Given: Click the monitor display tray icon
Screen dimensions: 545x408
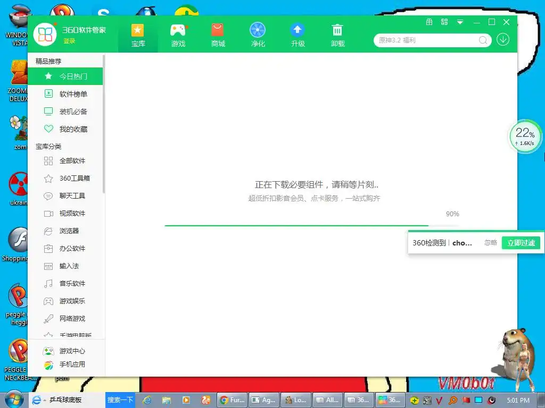Looking at the screenshot, I should 478,400.
